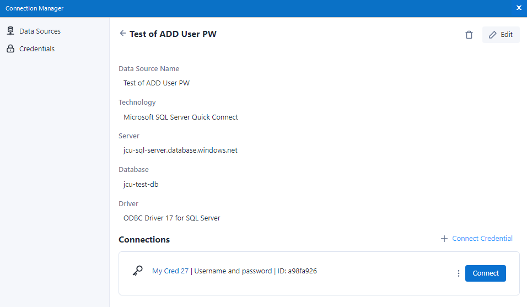Image resolution: width=527 pixels, height=307 pixels.
Task: Click the plus icon beside Connect Credential
Action: pos(444,239)
